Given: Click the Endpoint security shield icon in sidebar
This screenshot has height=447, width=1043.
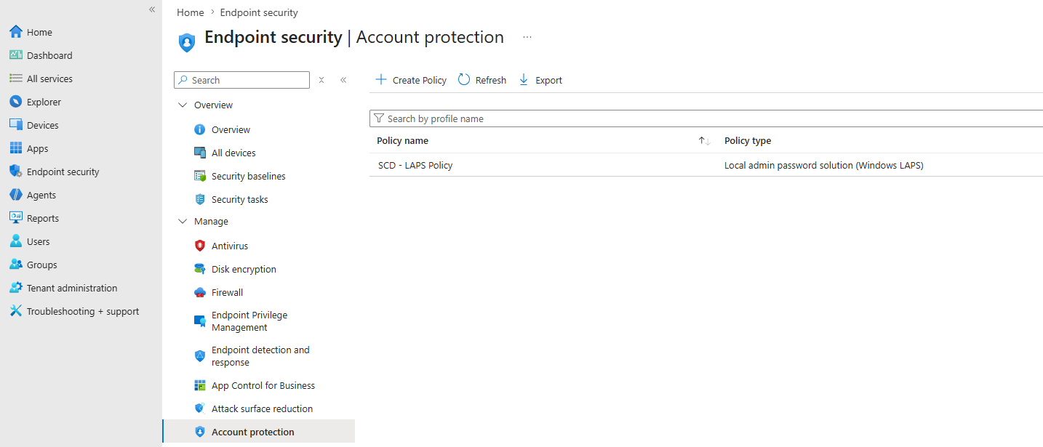Looking at the screenshot, I should 15,172.
